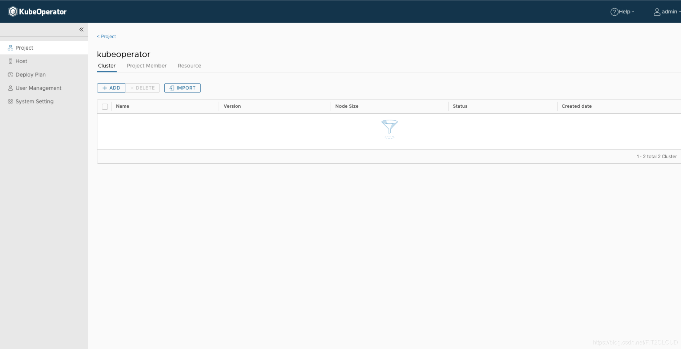This screenshot has width=681, height=349.
Task: Click the Node Size column header
Action: coord(347,106)
